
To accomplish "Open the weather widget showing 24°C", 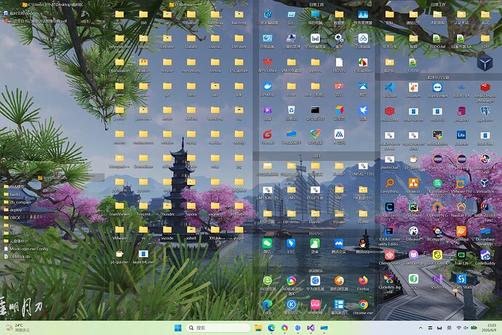I will click(17, 328).
